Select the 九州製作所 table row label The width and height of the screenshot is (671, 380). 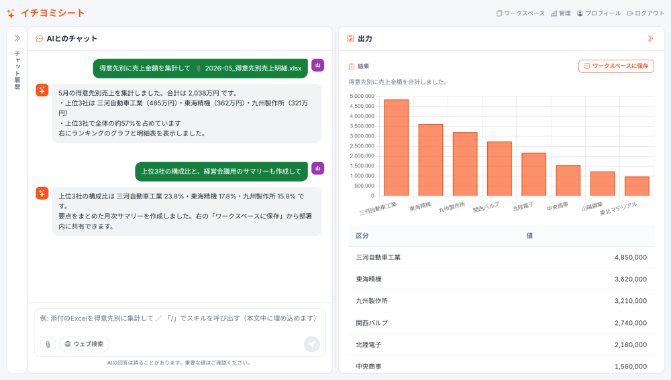[x=372, y=301]
